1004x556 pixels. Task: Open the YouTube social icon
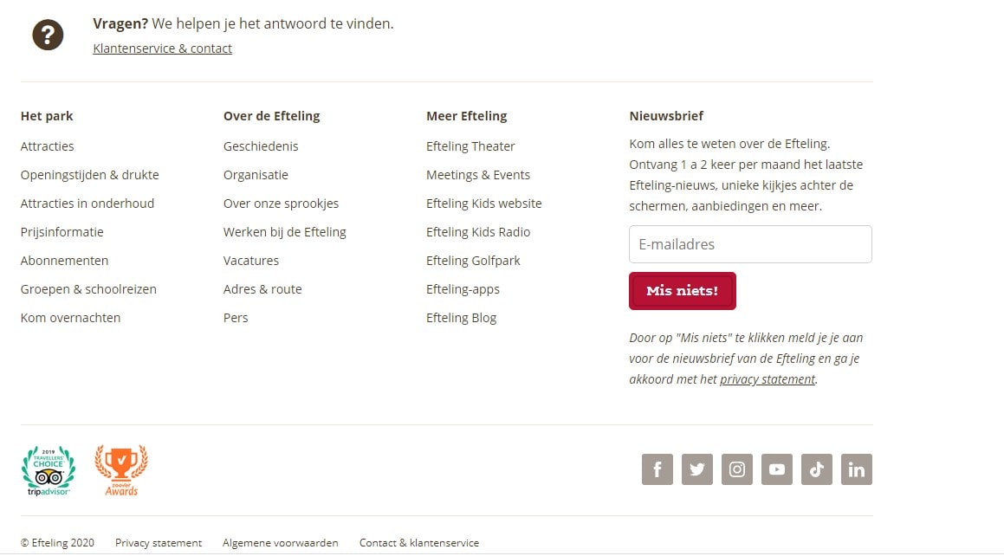[x=777, y=469]
